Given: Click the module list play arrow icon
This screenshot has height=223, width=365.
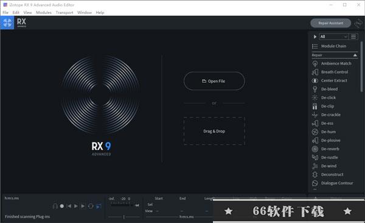Looking at the screenshot, I should tap(315, 37).
